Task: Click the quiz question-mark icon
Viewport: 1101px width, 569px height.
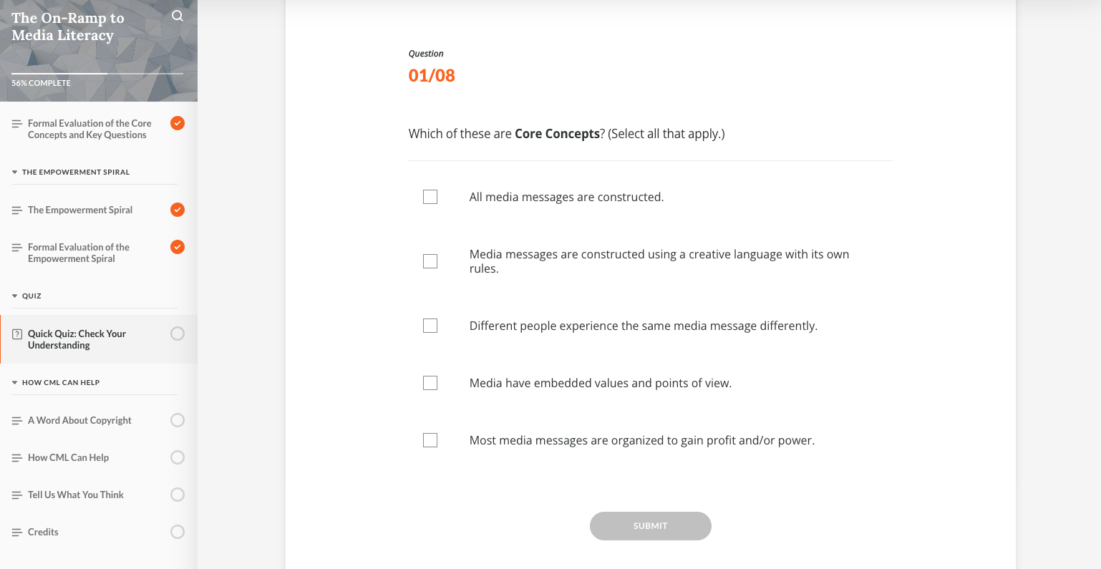Action: point(17,334)
